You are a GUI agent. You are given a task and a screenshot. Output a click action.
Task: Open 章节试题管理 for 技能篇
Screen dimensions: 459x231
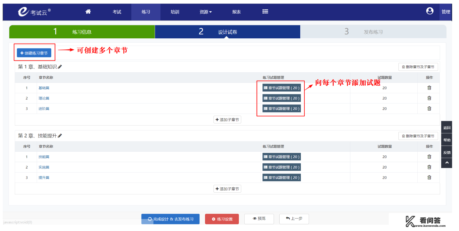tap(281, 157)
